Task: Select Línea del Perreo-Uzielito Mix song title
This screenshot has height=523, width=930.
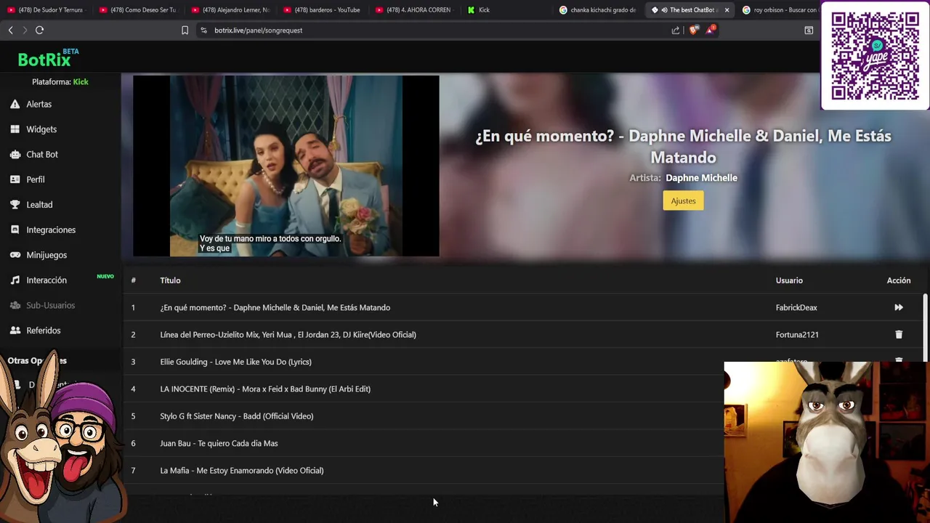Action: point(288,335)
